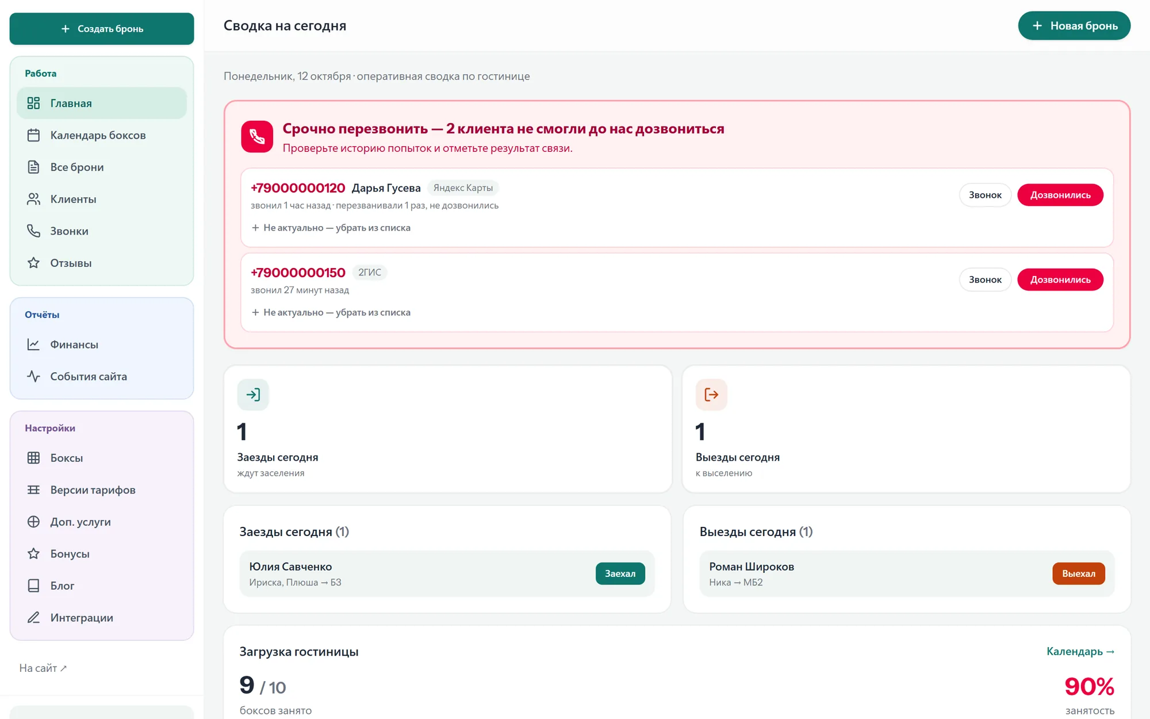Open the Календарь → link

1080,651
